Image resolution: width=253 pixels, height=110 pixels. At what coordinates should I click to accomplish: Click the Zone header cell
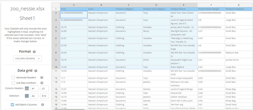[101, 9]
